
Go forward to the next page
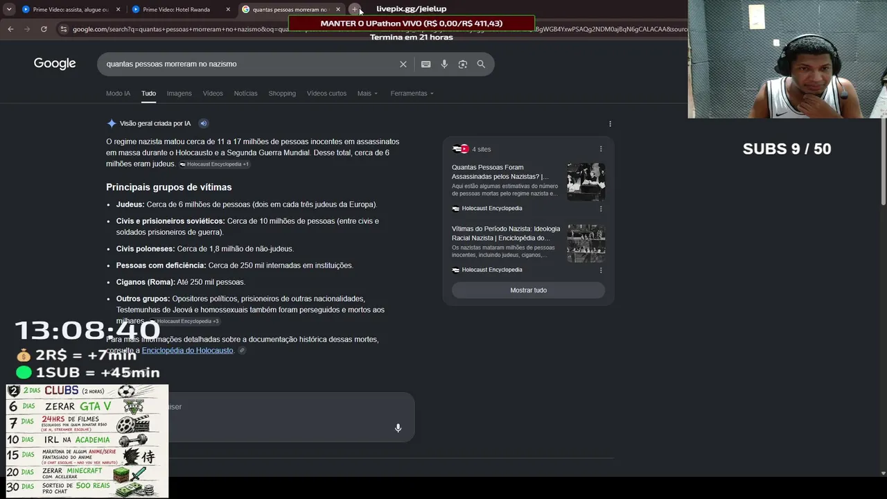coord(27,29)
